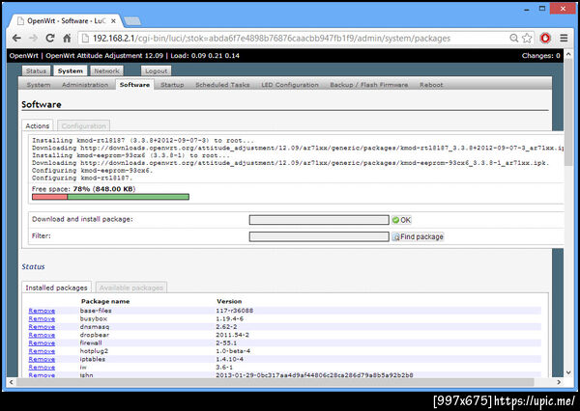Open the System submenu item

tap(39, 85)
